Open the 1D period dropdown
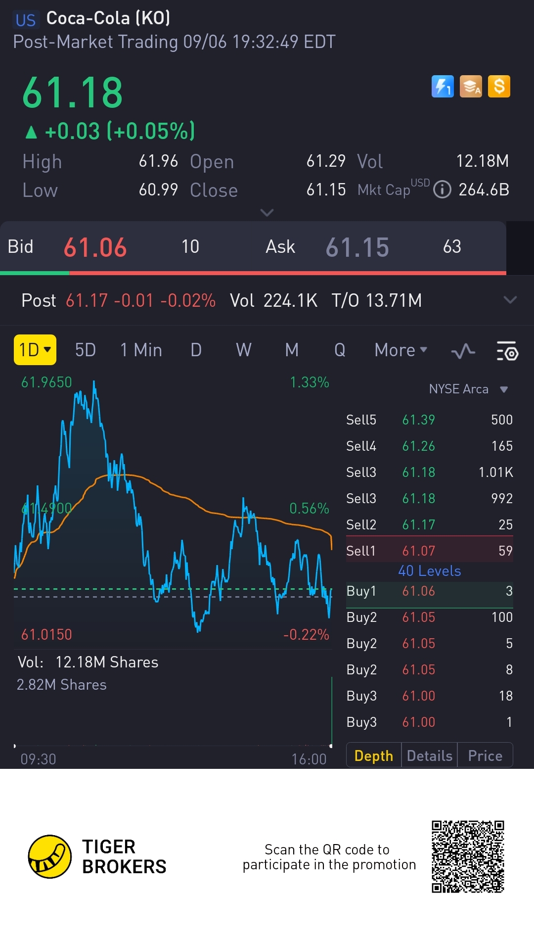Viewport: 534px width, 945px height. pos(35,350)
